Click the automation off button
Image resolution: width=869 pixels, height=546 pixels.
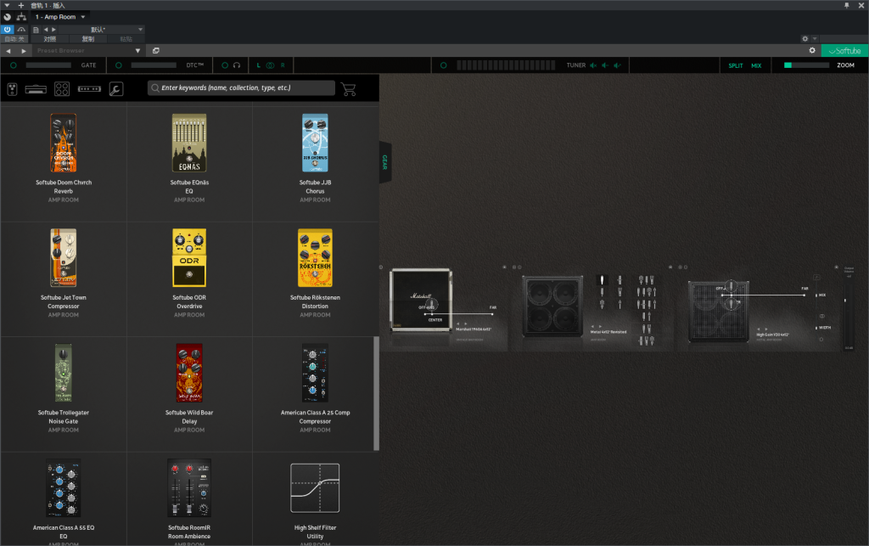click(x=14, y=39)
